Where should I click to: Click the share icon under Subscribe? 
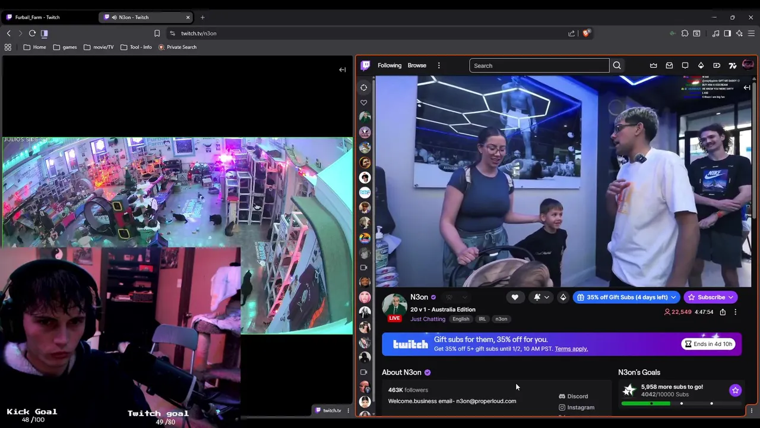point(723,312)
